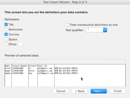Proceed with the Next button
Screen dimensions: 130x98
point(99,91)
